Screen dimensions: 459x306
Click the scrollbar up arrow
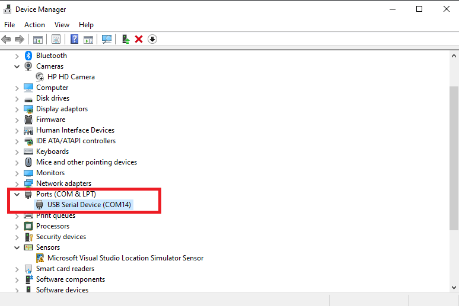pyautogui.click(x=454, y=56)
